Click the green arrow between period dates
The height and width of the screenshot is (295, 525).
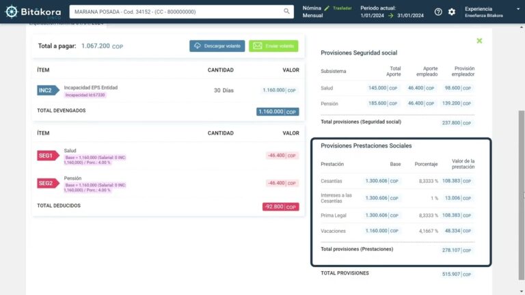[391, 16]
